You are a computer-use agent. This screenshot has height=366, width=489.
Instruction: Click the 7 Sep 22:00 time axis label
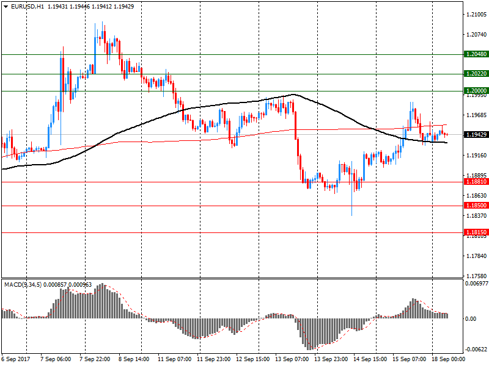(x=95, y=359)
